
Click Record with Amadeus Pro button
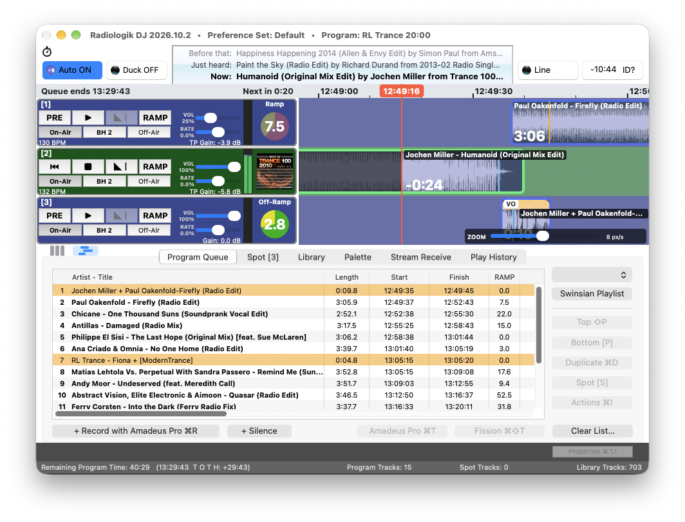[x=136, y=431]
